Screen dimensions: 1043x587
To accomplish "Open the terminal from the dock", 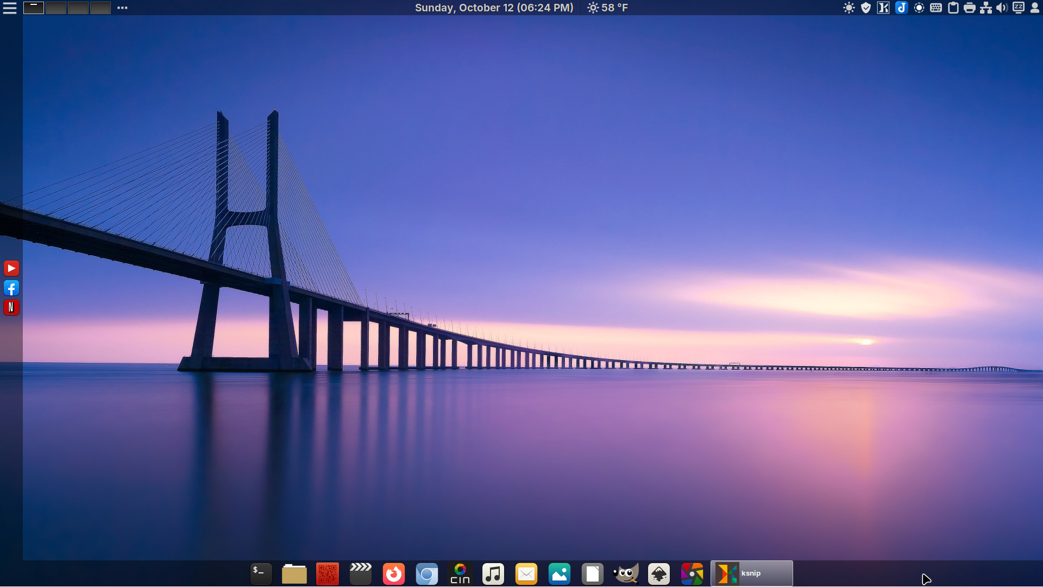I will pos(261,574).
